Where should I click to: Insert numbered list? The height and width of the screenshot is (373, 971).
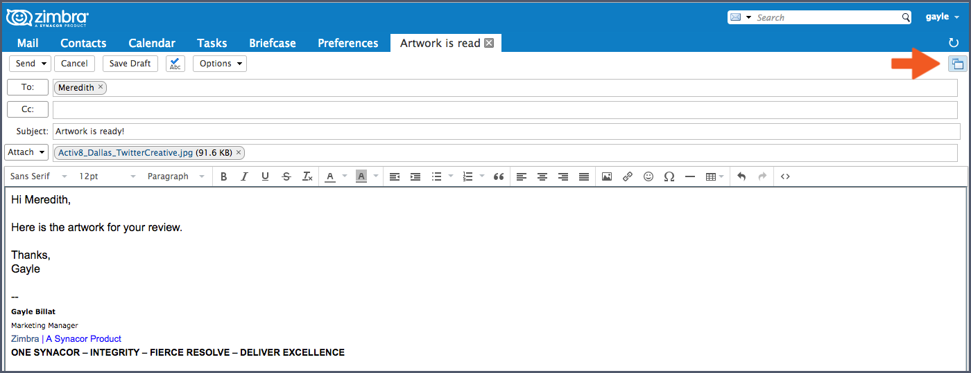click(467, 176)
